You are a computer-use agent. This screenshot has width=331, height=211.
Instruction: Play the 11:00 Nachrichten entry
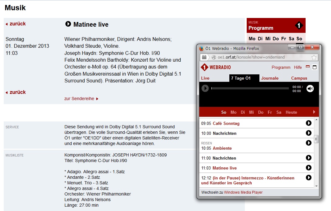[x=309, y=158]
